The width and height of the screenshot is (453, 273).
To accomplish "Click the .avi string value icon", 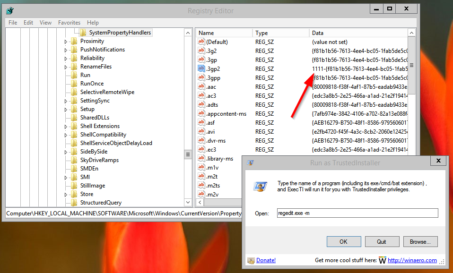I will point(200,131).
